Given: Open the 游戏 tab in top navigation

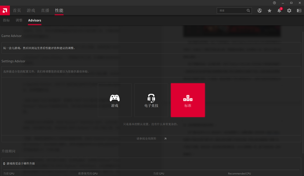Looking at the screenshot, I should click(x=31, y=10).
